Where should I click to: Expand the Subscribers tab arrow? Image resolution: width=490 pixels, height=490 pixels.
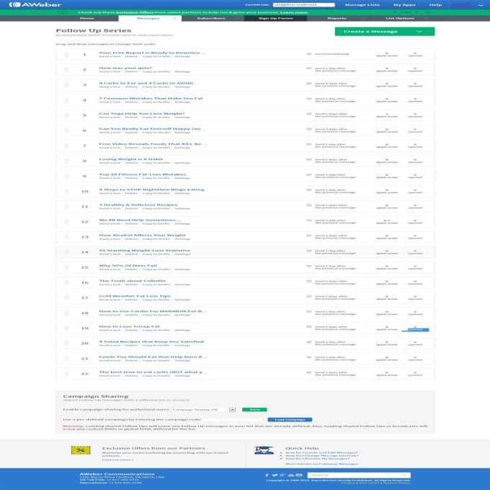click(238, 19)
